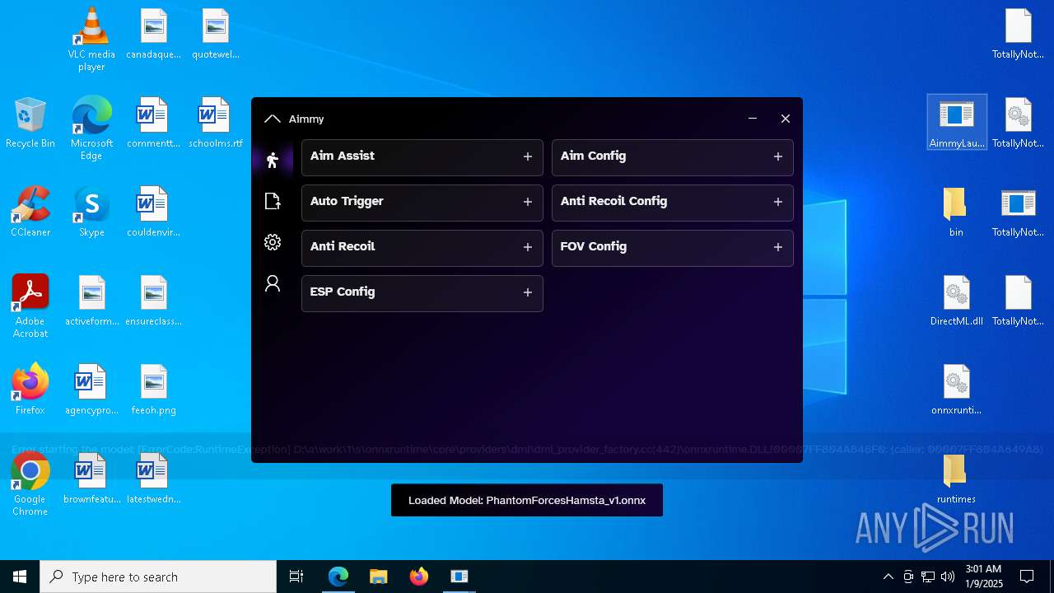Viewport: 1054px width, 593px height.
Task: Select the bin folder on desktop
Action: (955, 212)
